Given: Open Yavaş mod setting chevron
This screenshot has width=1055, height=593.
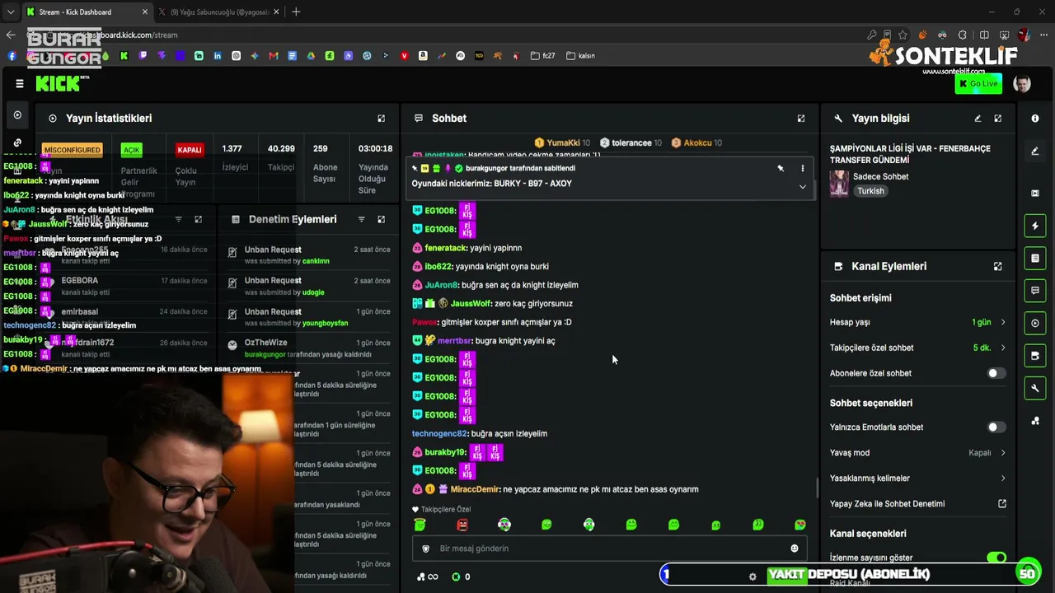Looking at the screenshot, I should click(1003, 453).
